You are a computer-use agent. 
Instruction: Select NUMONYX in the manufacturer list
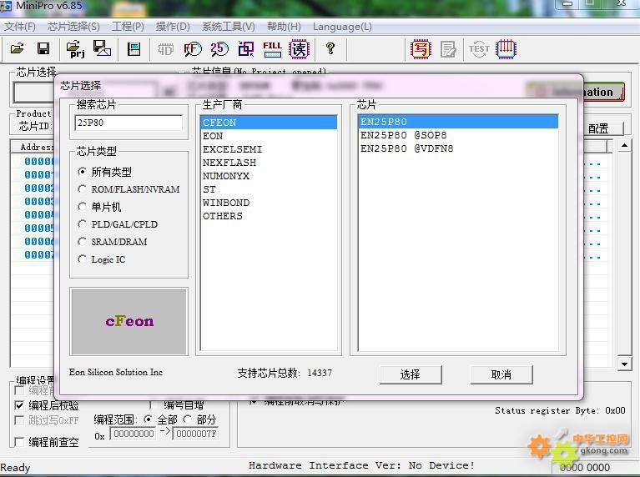(x=269, y=176)
